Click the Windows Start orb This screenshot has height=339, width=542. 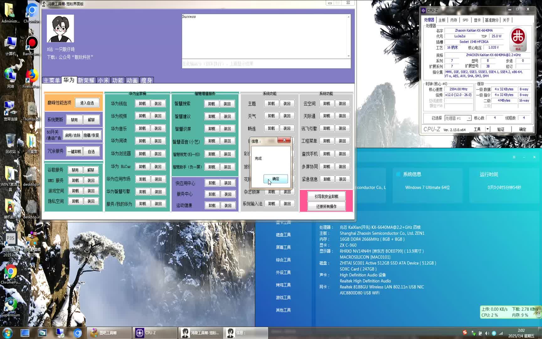pos(8,333)
